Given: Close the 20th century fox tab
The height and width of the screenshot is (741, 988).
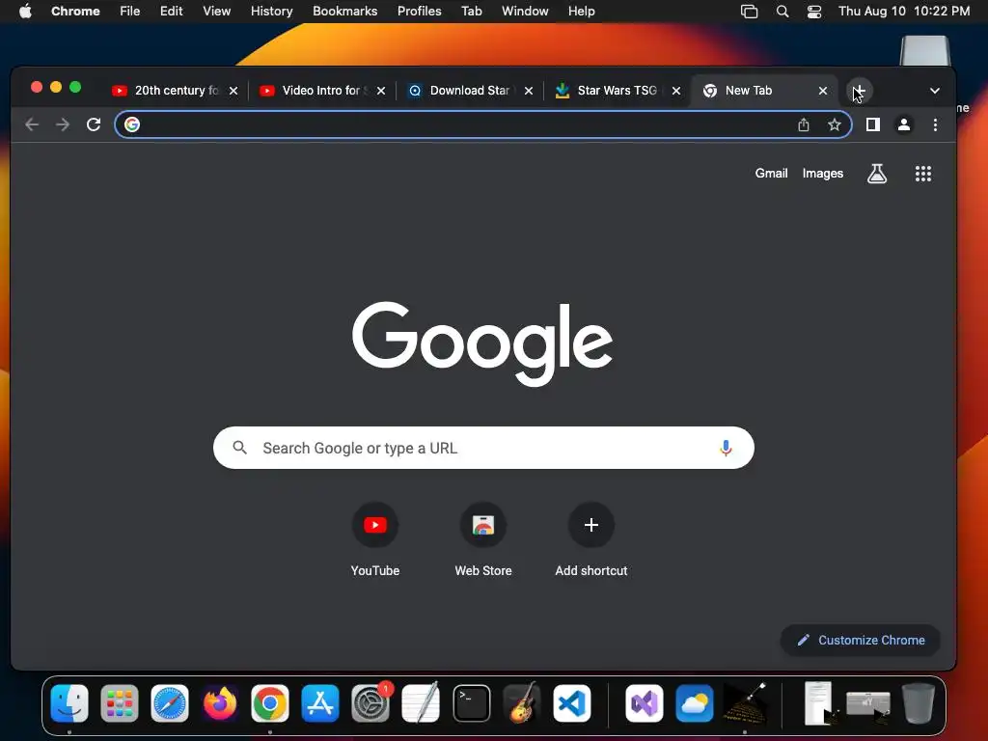Looking at the screenshot, I should (233, 91).
